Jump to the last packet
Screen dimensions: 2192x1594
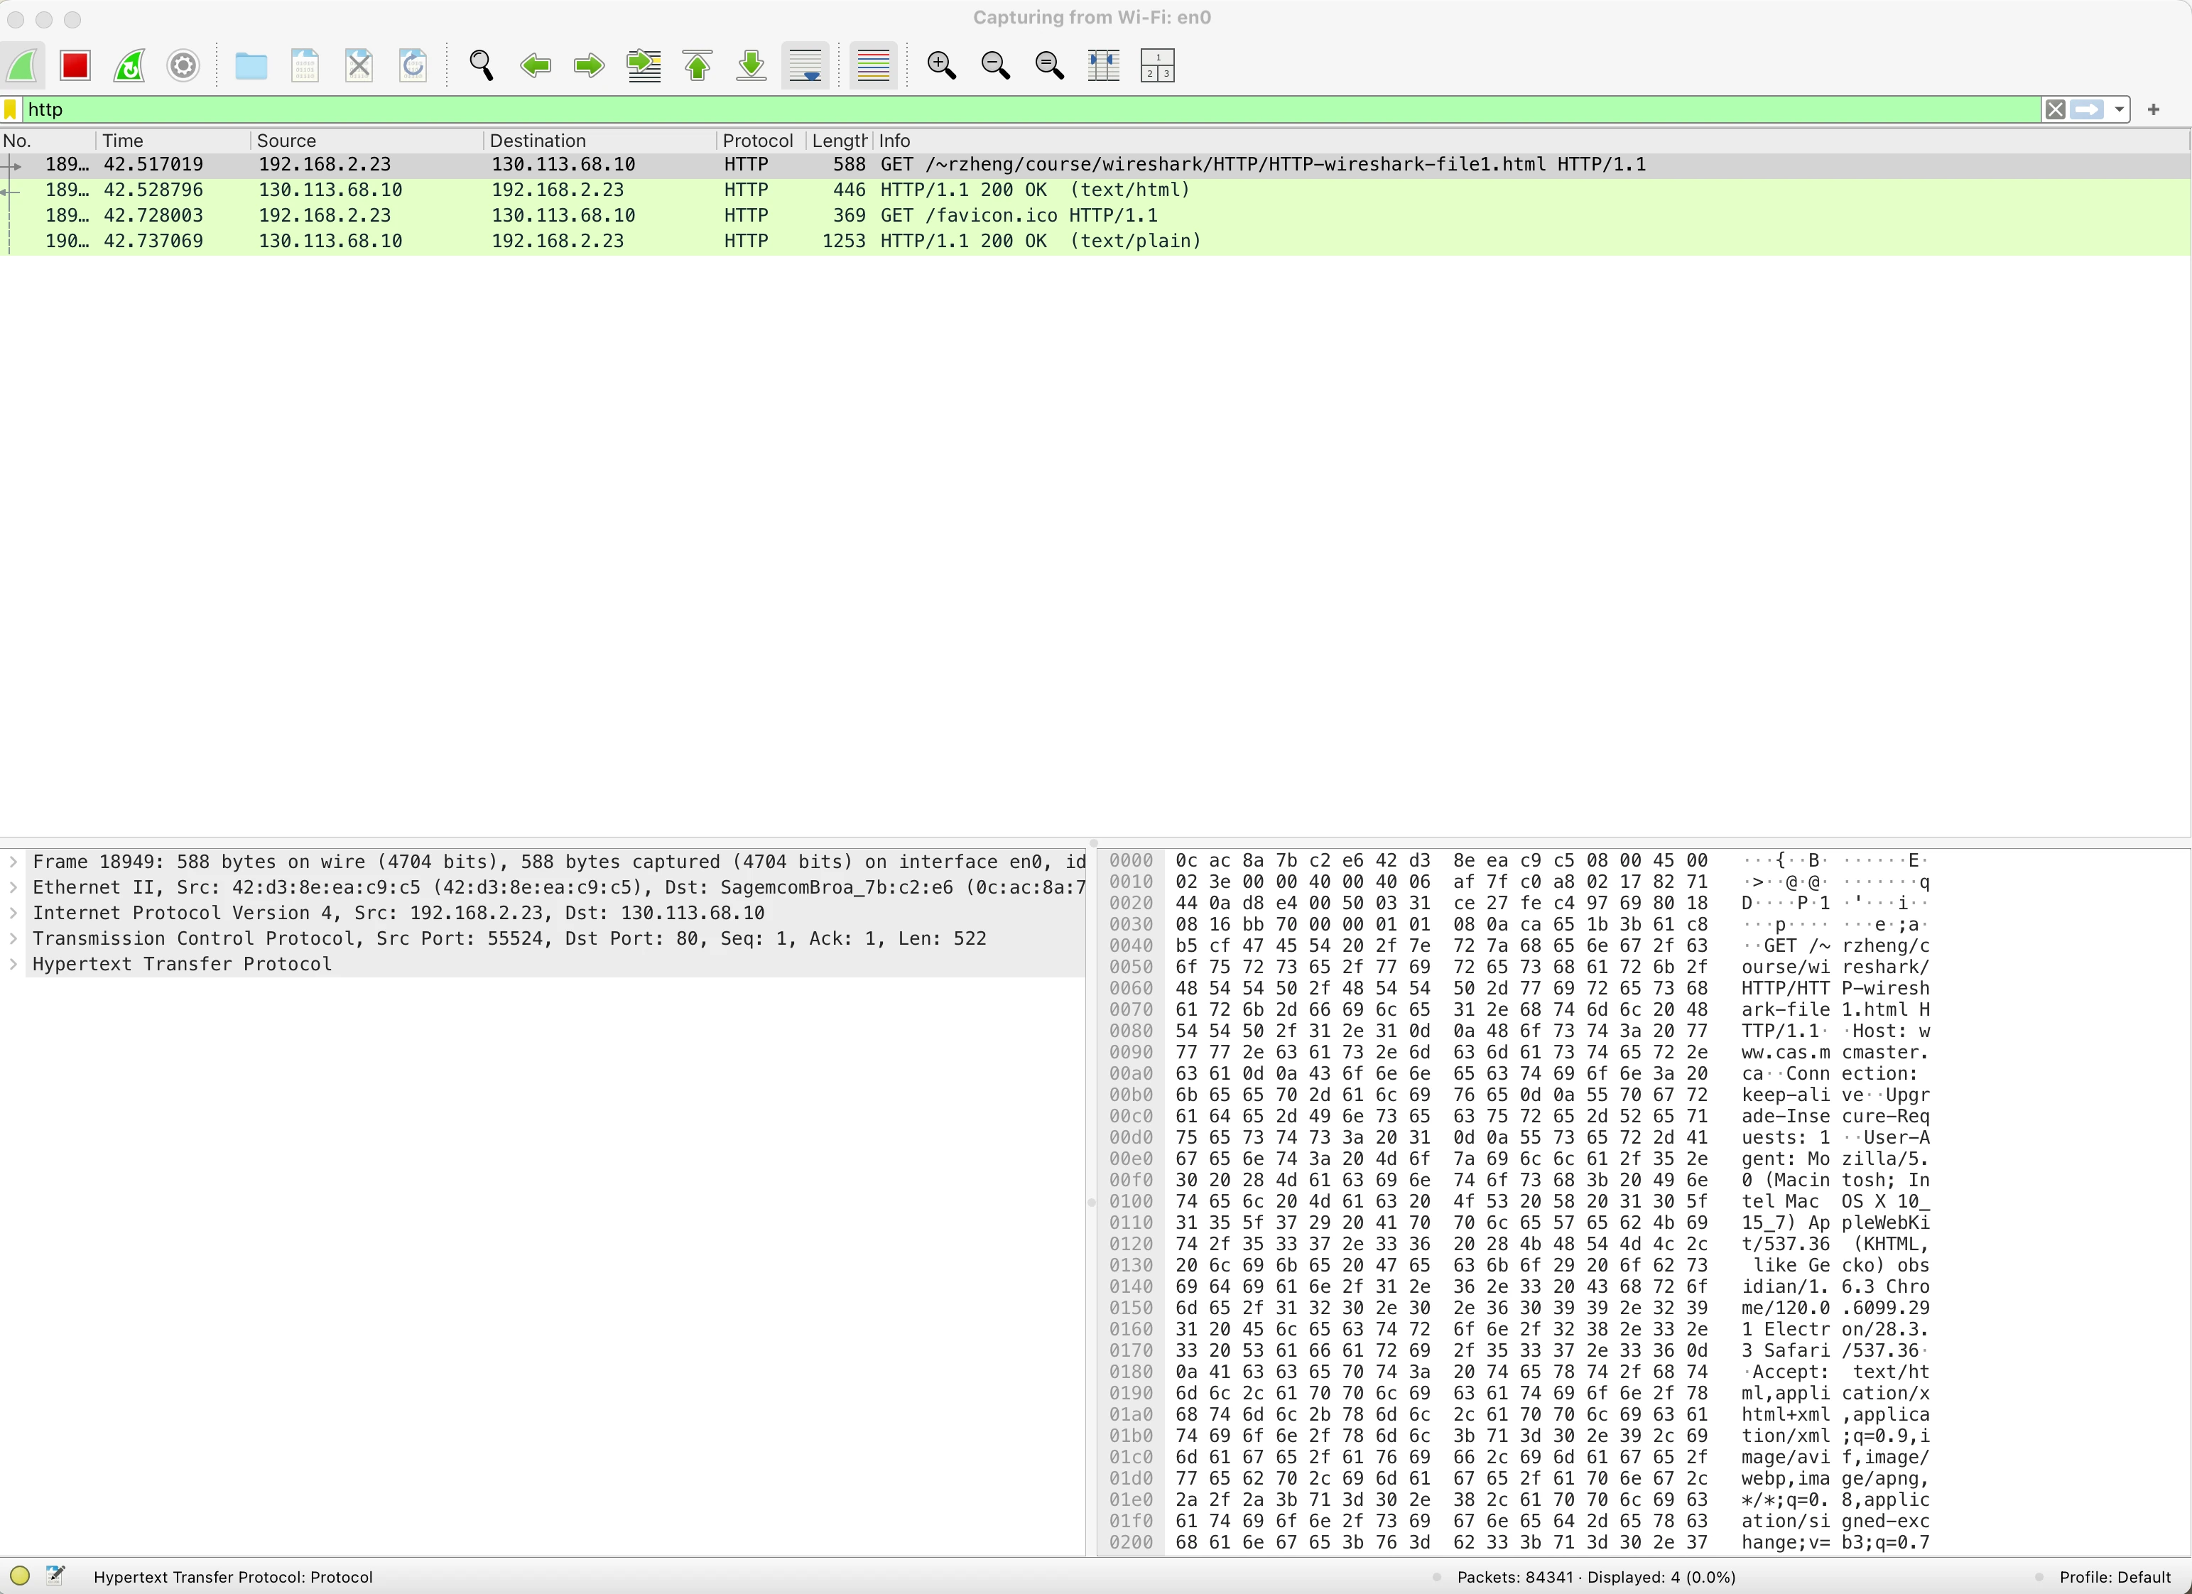click(x=752, y=66)
